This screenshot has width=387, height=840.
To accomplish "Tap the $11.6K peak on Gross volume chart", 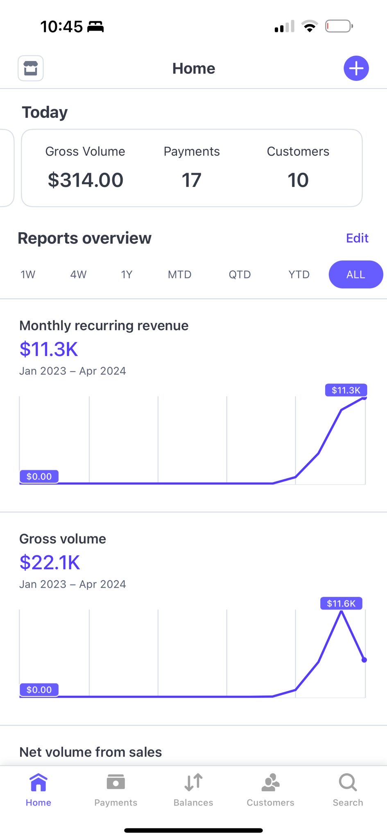I will [x=341, y=611].
